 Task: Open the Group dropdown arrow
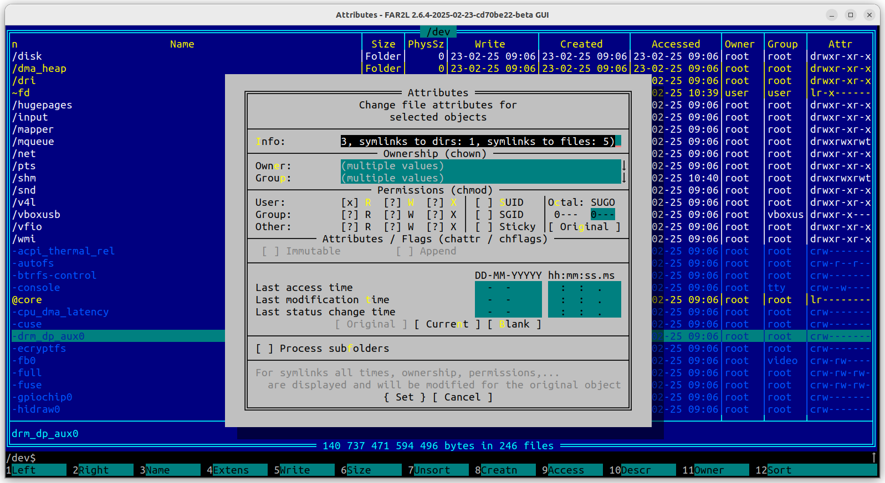pos(624,178)
